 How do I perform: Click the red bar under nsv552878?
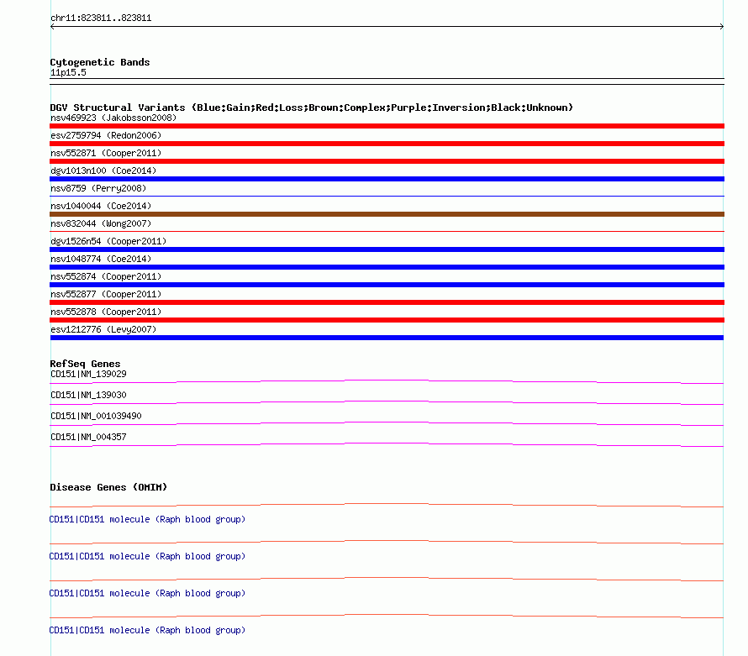click(387, 320)
